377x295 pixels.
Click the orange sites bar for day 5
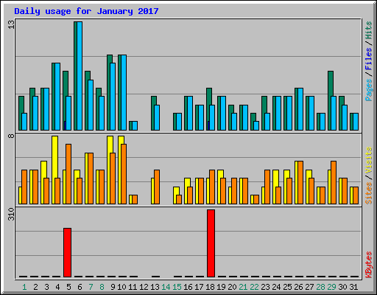coord(68,174)
